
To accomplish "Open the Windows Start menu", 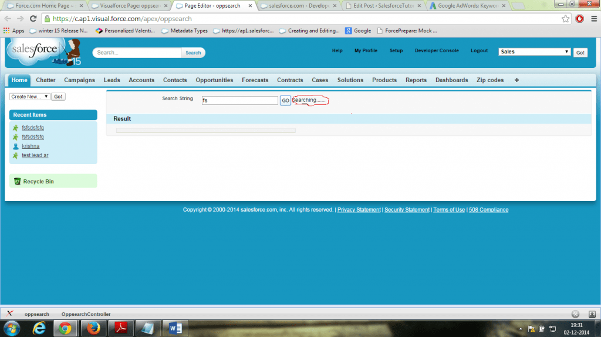I will (x=12, y=328).
